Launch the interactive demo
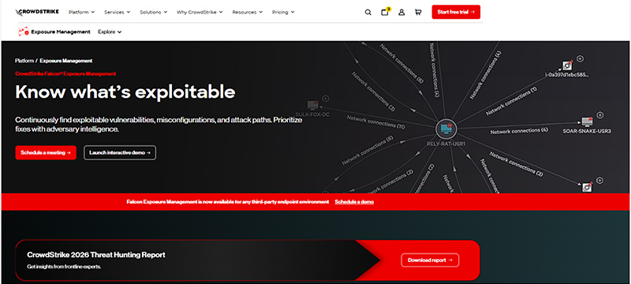 coord(120,153)
